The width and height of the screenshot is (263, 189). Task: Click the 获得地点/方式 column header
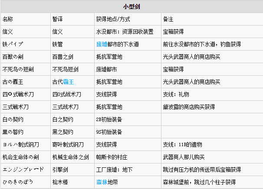[x=113, y=19]
